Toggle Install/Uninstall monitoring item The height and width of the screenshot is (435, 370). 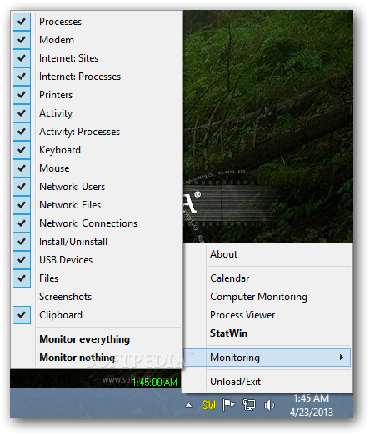96,242
